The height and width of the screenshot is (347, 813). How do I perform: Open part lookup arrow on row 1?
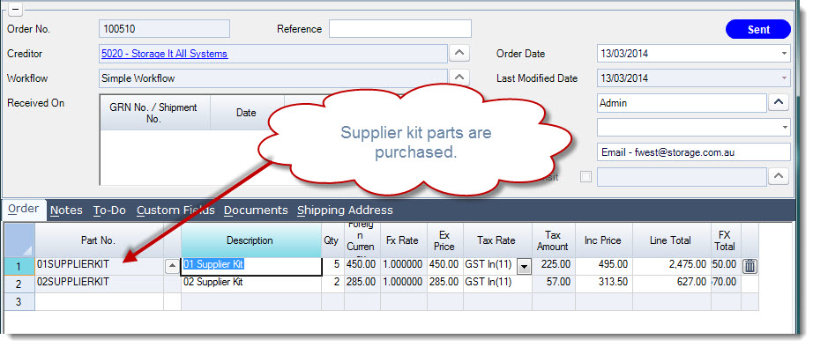coord(172,266)
